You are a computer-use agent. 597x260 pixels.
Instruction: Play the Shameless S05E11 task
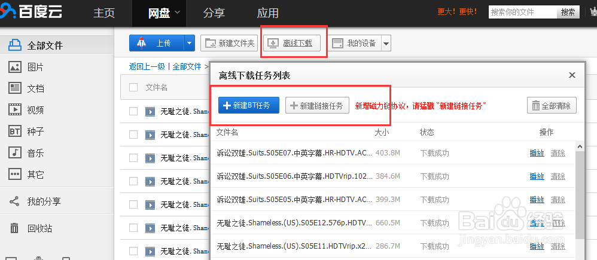pyautogui.click(x=537, y=246)
